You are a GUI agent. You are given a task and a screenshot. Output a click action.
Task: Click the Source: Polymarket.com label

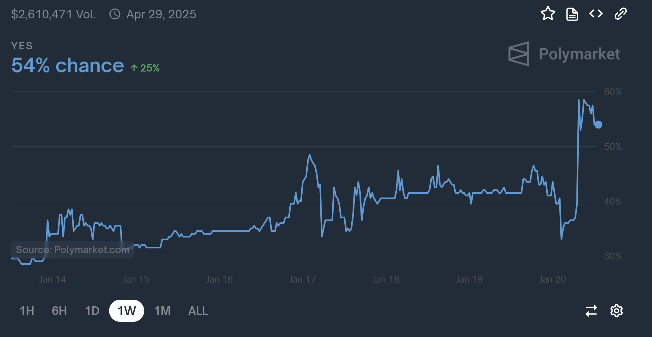[x=72, y=250]
